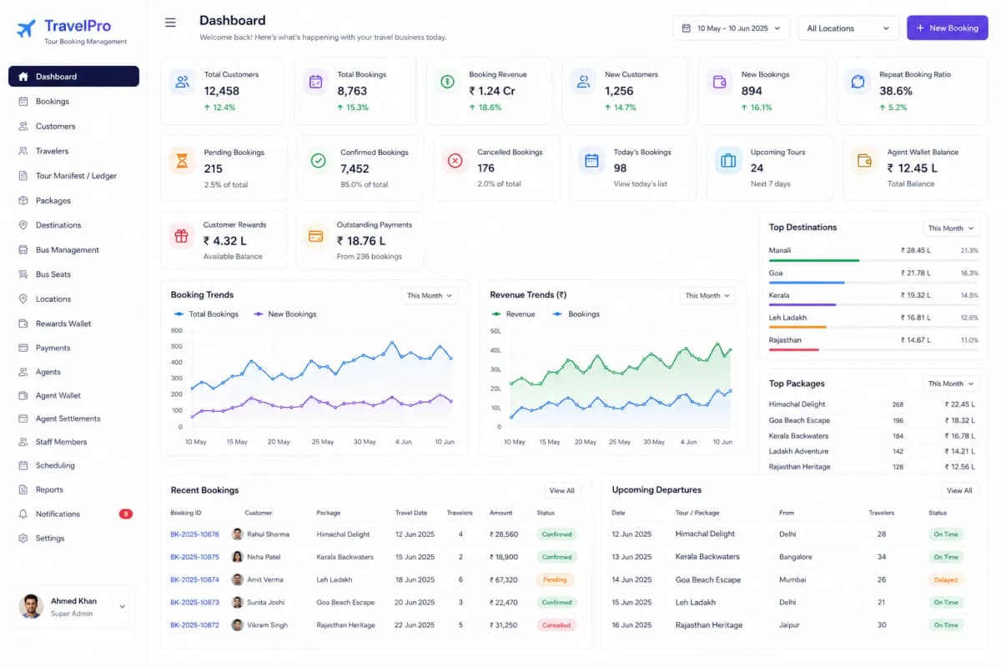Click the Upcoming Tours suitcase icon
Image resolution: width=1001 pixels, height=667 pixels.
pos(728,160)
